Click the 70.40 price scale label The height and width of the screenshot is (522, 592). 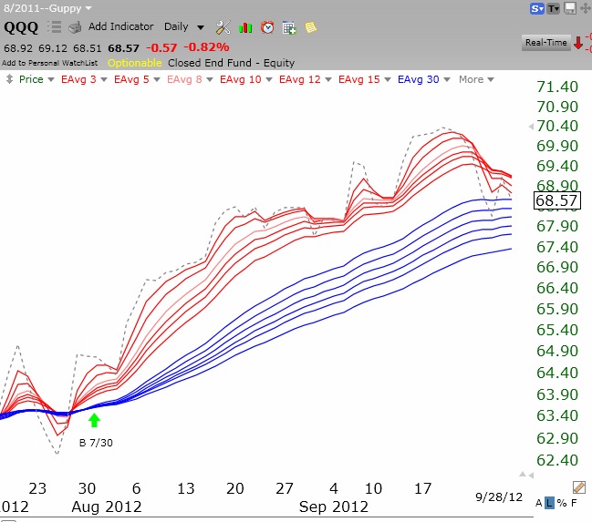[x=557, y=126]
